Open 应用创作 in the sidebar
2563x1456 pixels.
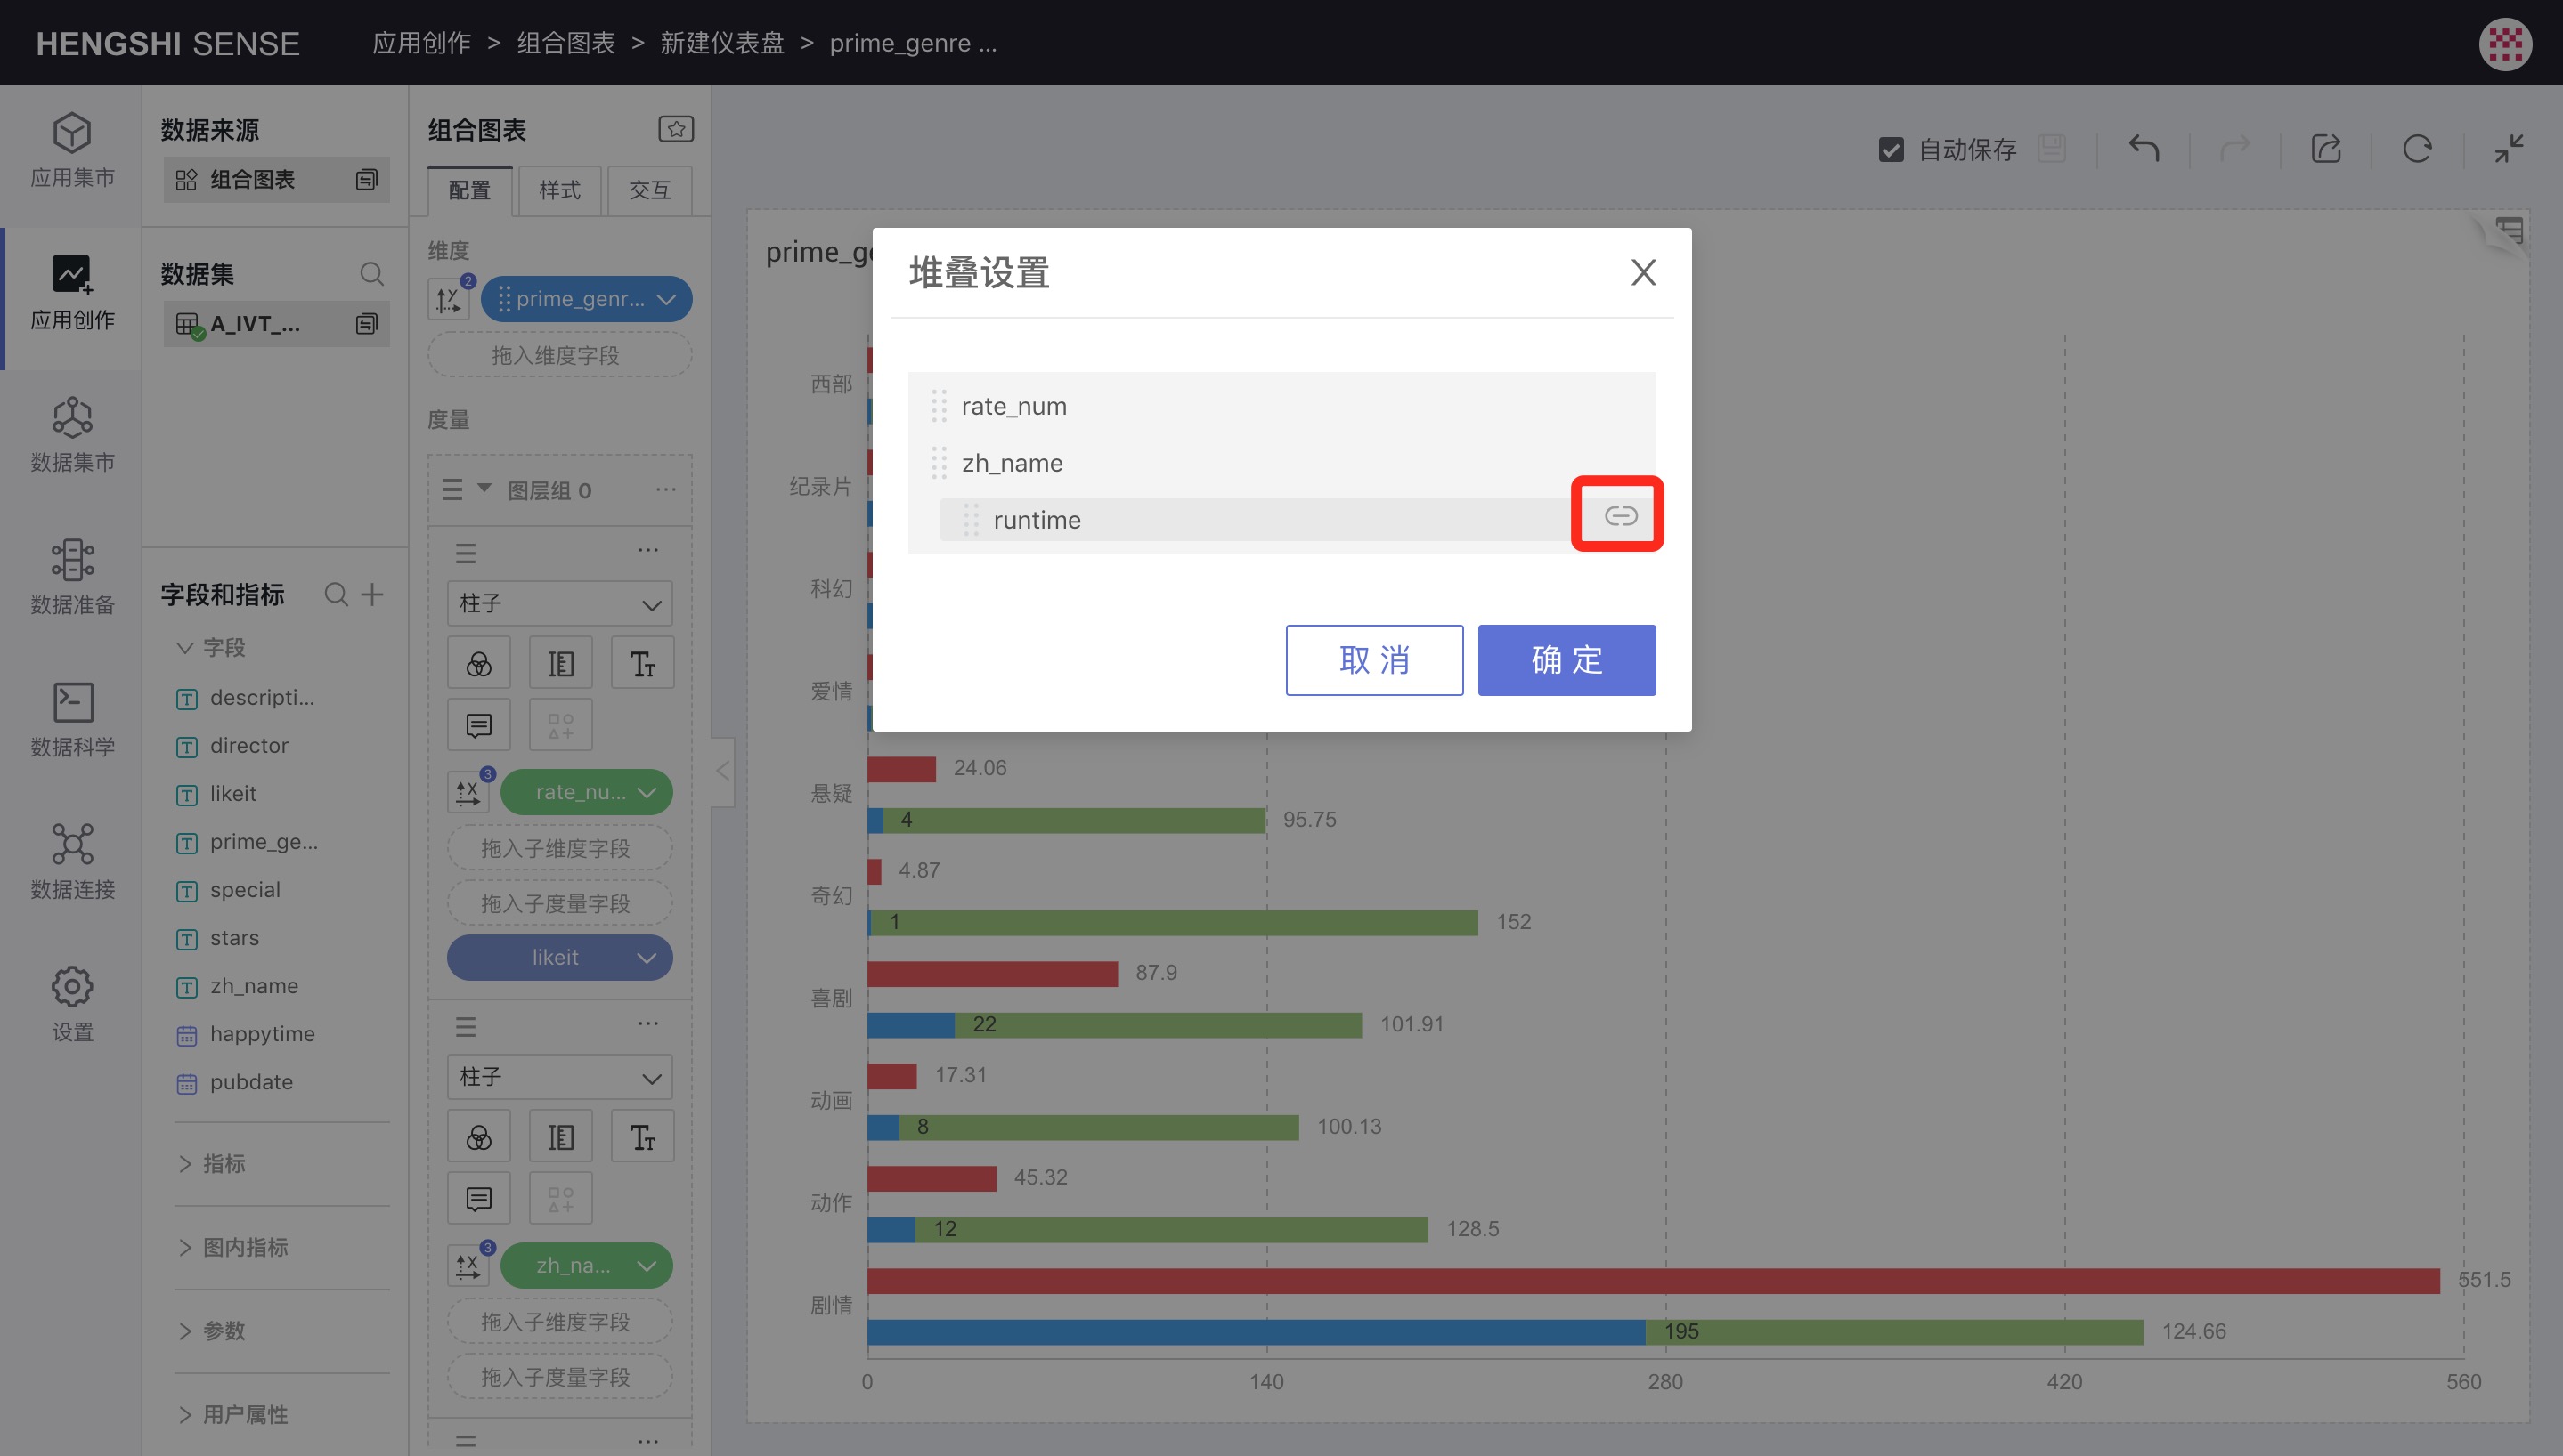point(72,293)
